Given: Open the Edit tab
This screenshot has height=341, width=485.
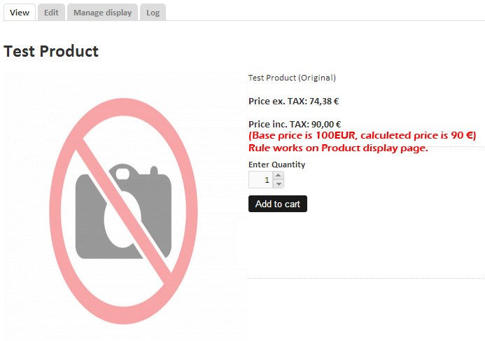Looking at the screenshot, I should tap(51, 13).
